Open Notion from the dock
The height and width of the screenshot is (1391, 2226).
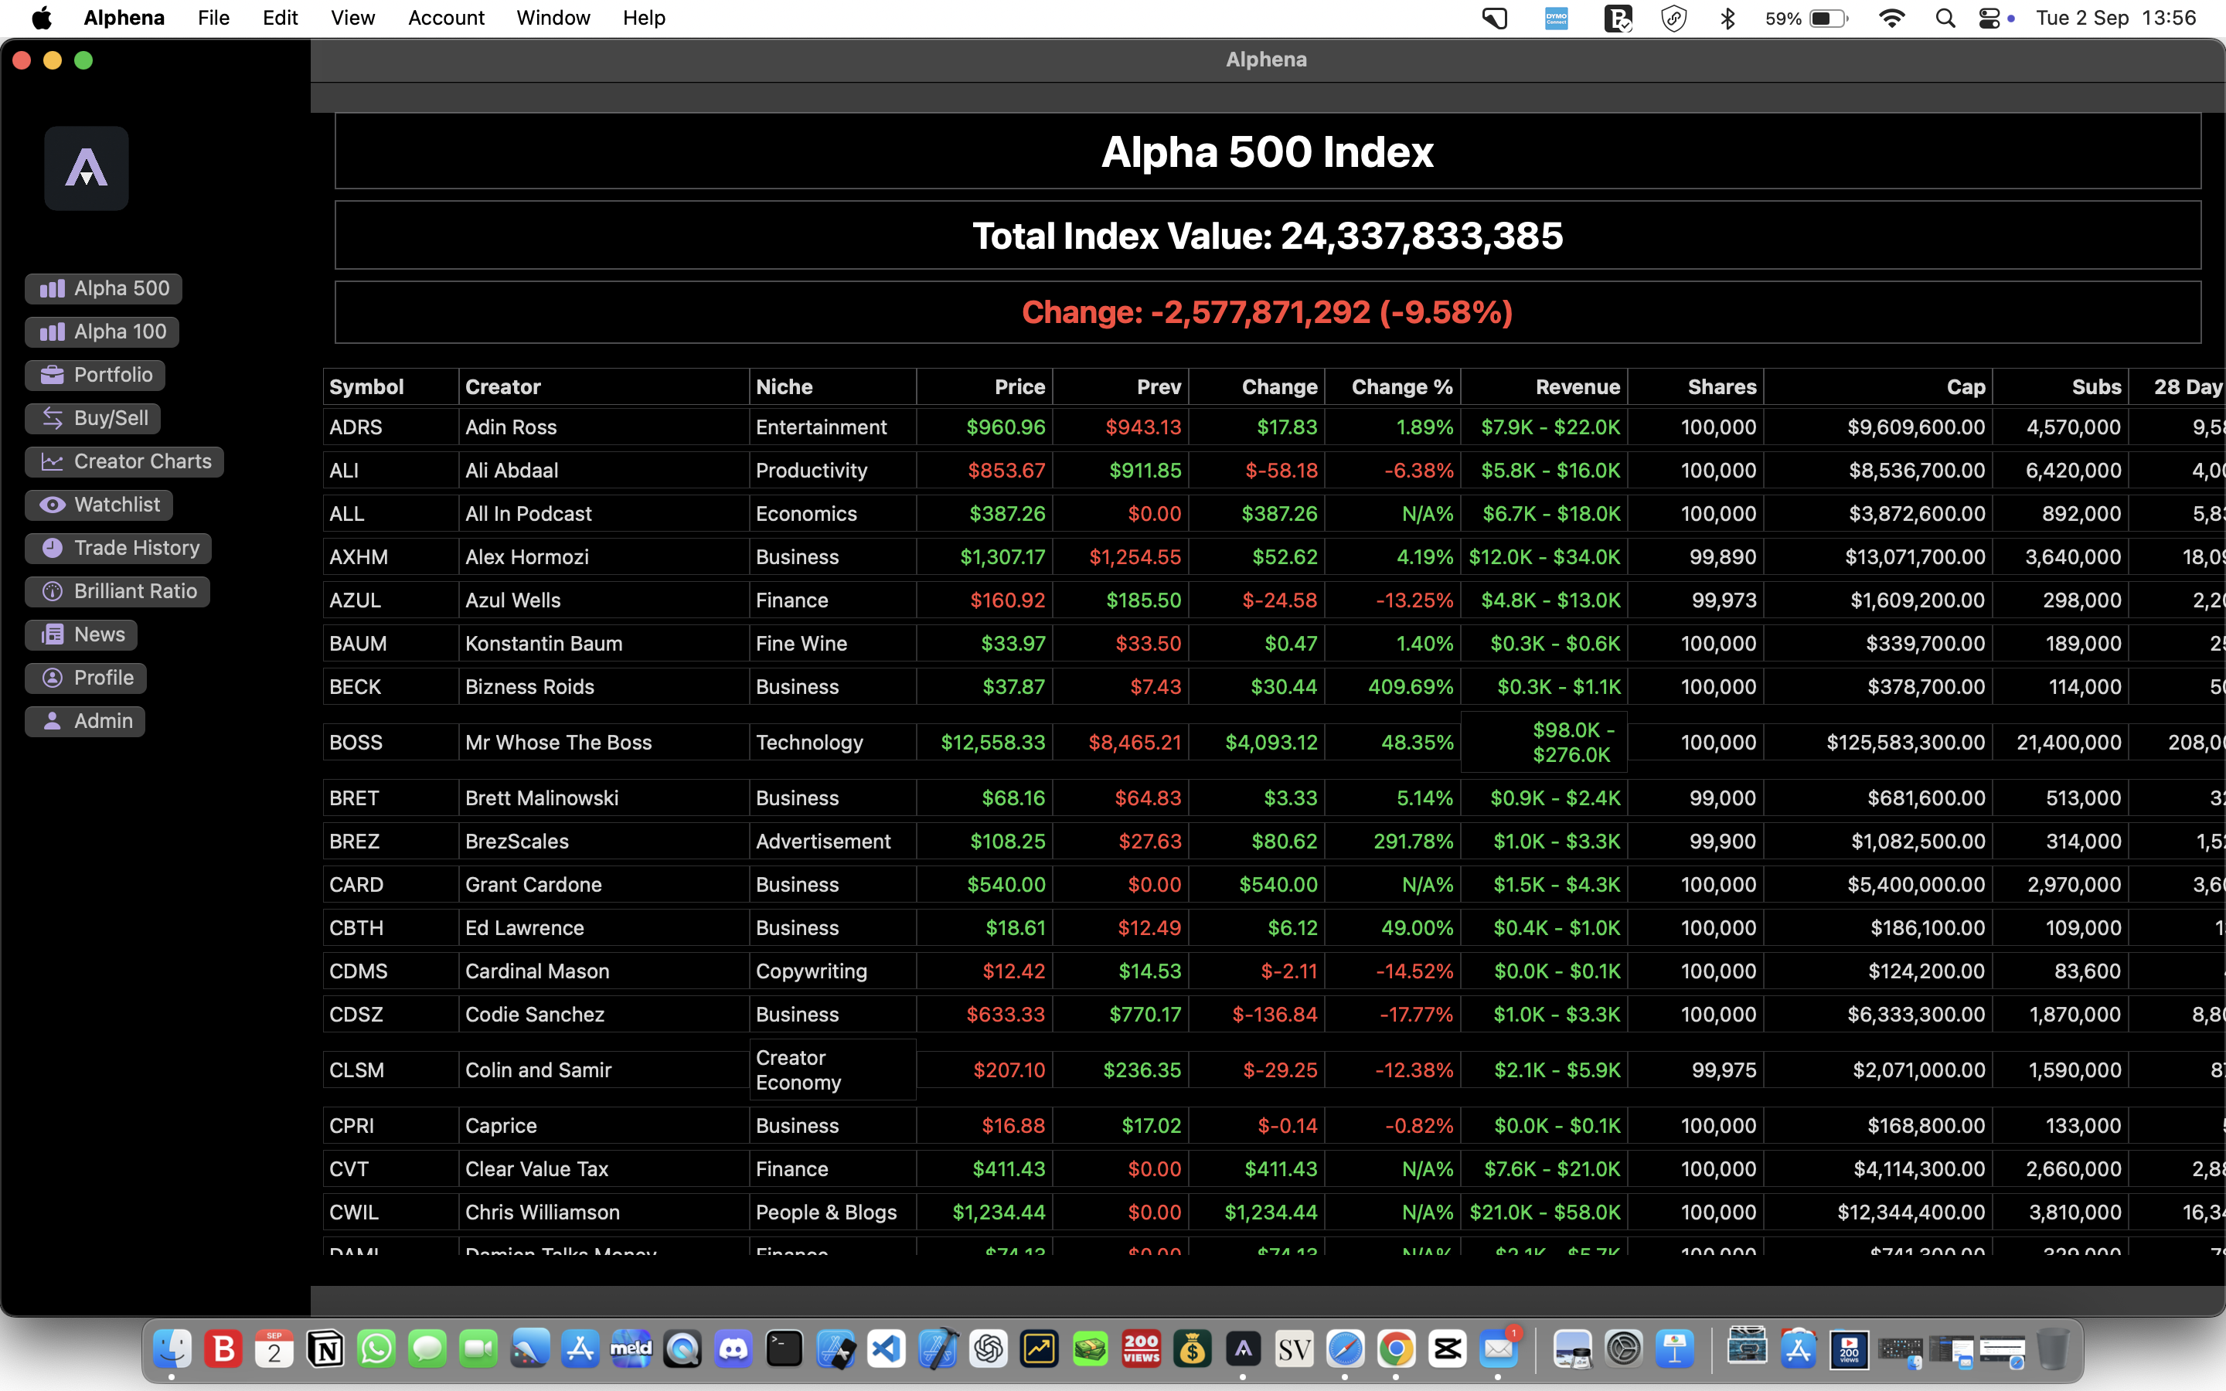(325, 1349)
